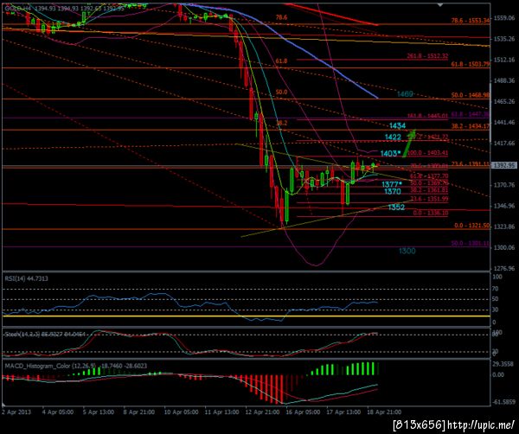The height and width of the screenshot is (434, 519).
Task: Click the cyan '1434' target annotation
Action: [x=397, y=125]
